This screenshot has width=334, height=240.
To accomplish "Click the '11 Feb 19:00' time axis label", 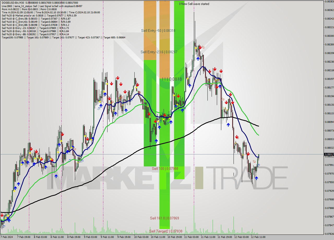I will point(225,237).
